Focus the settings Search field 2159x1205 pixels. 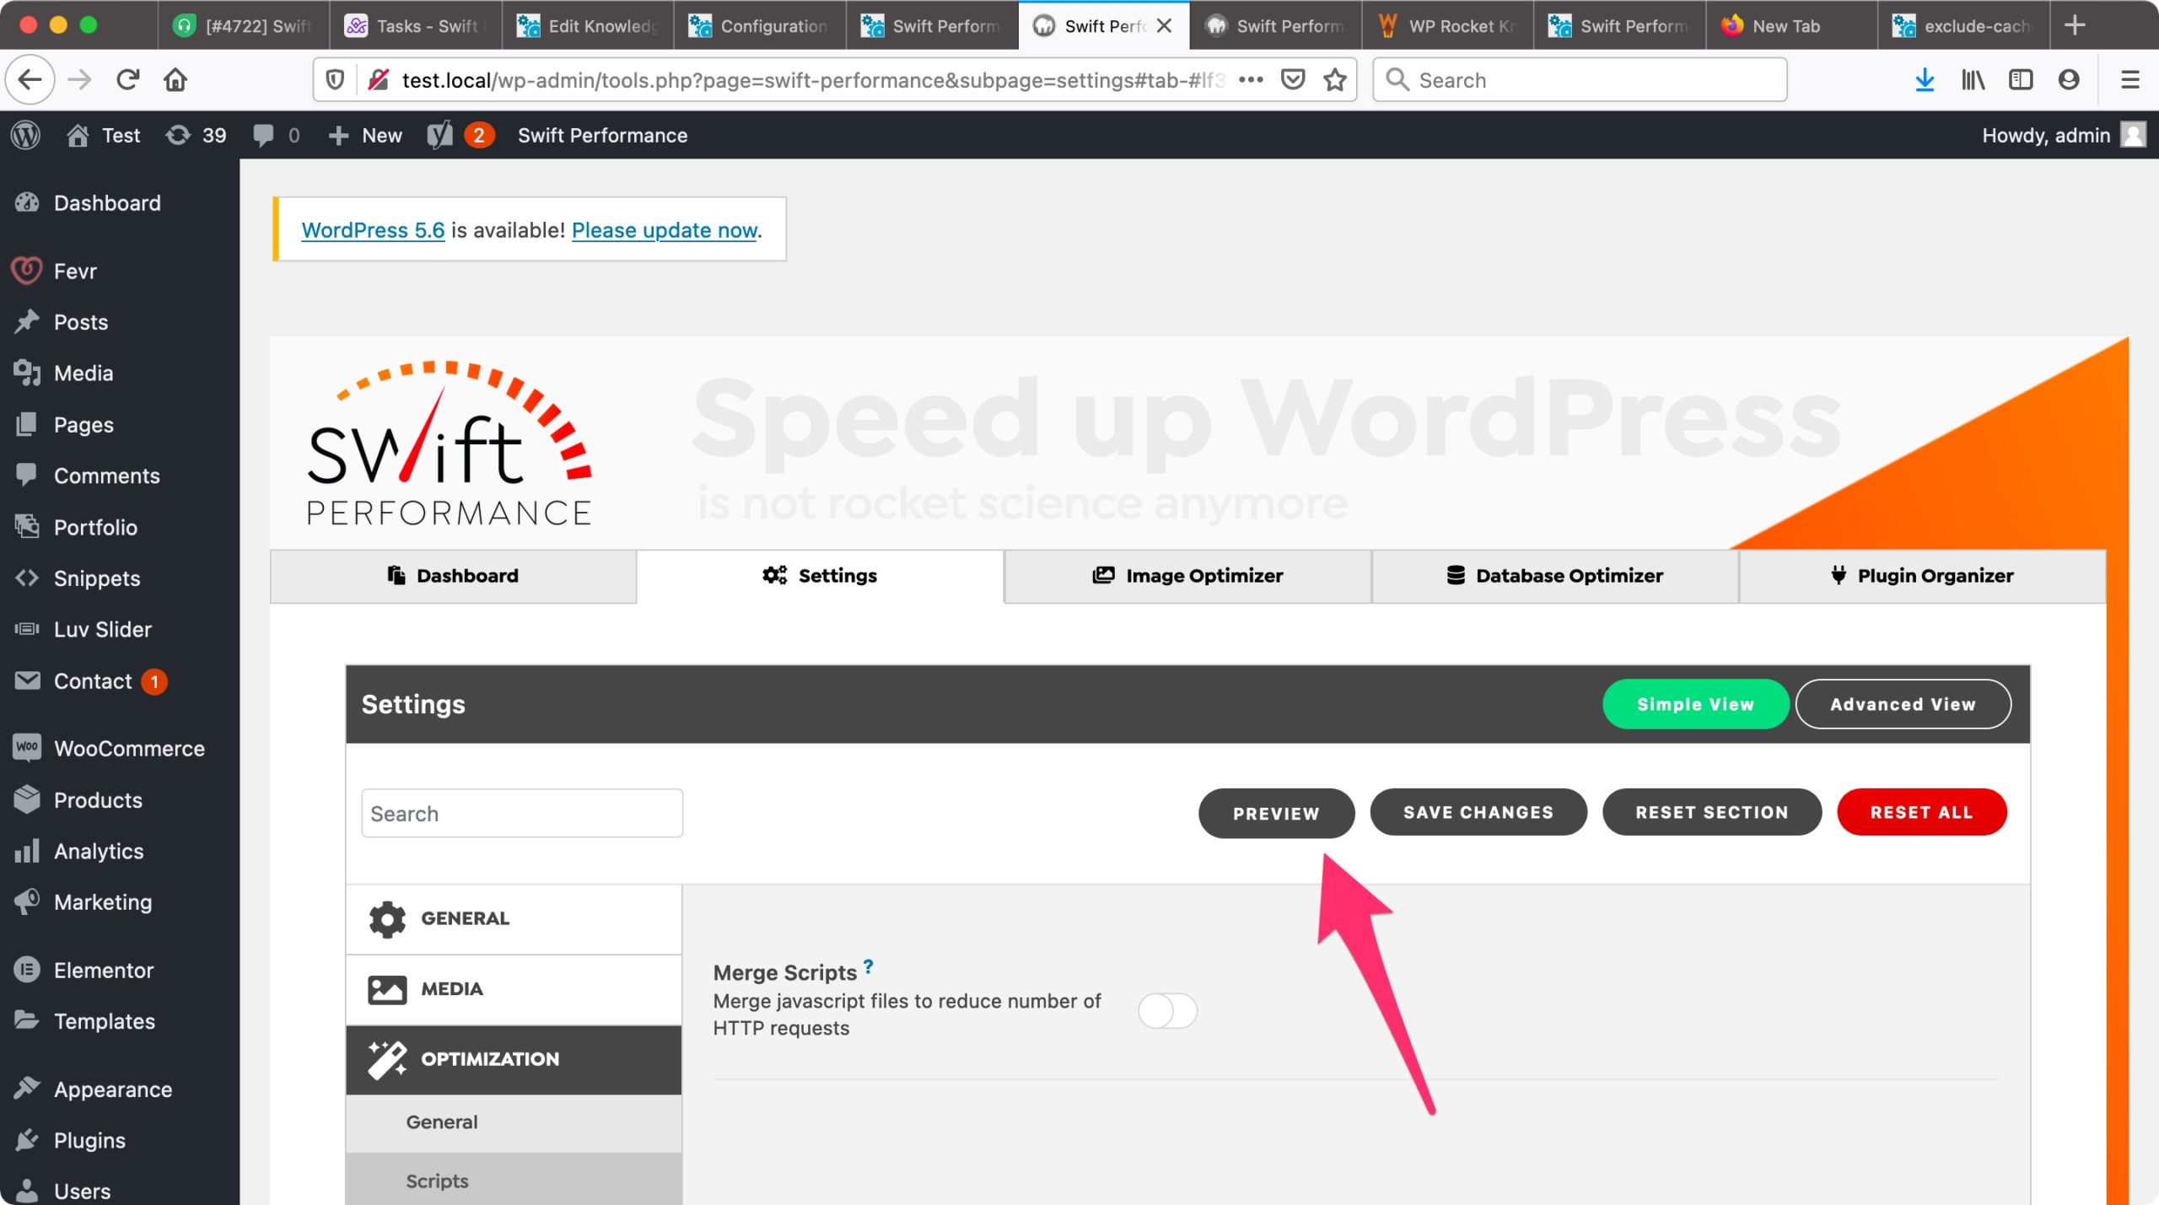pyautogui.click(x=522, y=814)
